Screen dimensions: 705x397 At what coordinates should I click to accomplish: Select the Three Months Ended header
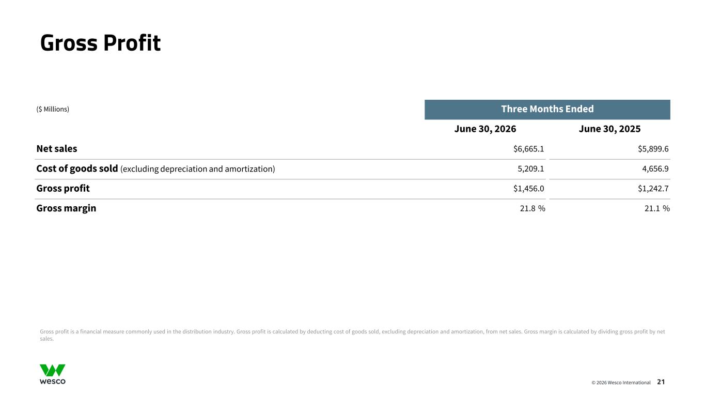pyautogui.click(x=547, y=109)
